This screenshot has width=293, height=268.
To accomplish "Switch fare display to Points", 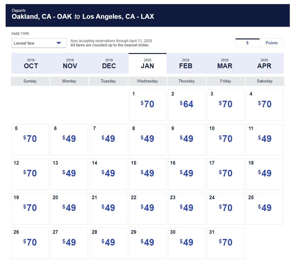I will coord(271,43).
